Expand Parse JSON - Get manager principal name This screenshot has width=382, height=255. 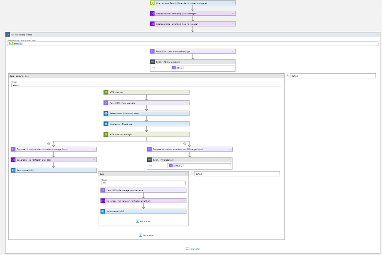point(143,190)
